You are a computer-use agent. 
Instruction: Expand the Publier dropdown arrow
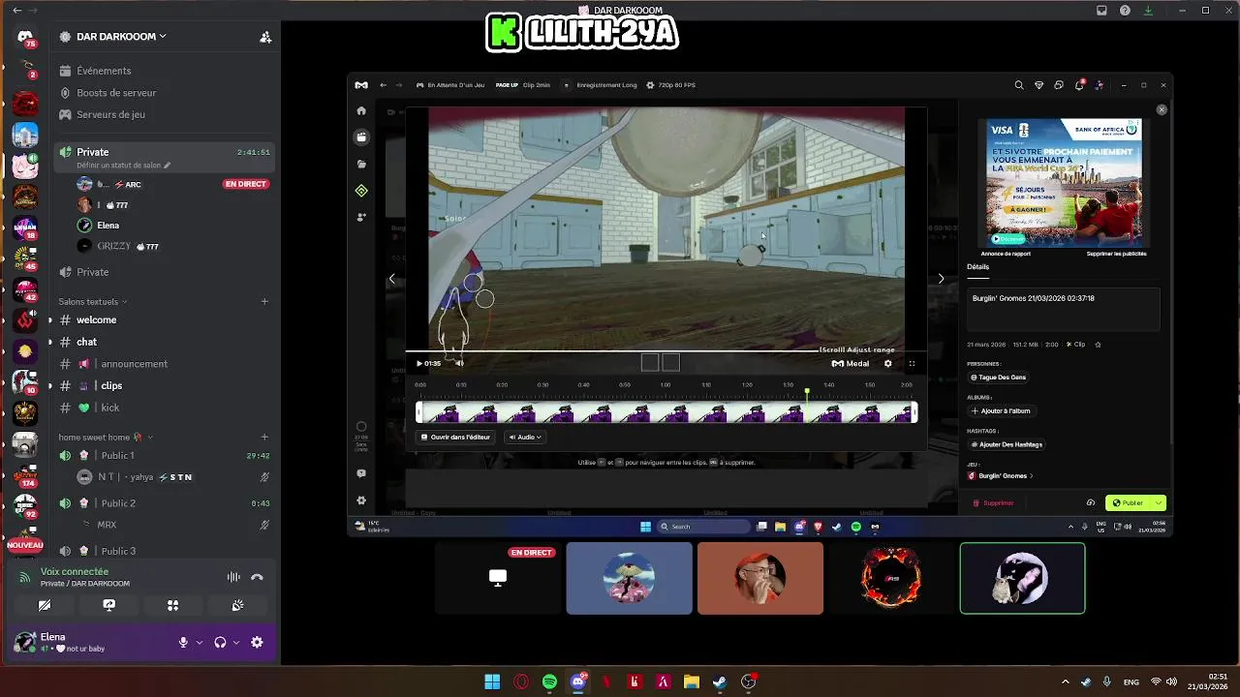(1159, 503)
